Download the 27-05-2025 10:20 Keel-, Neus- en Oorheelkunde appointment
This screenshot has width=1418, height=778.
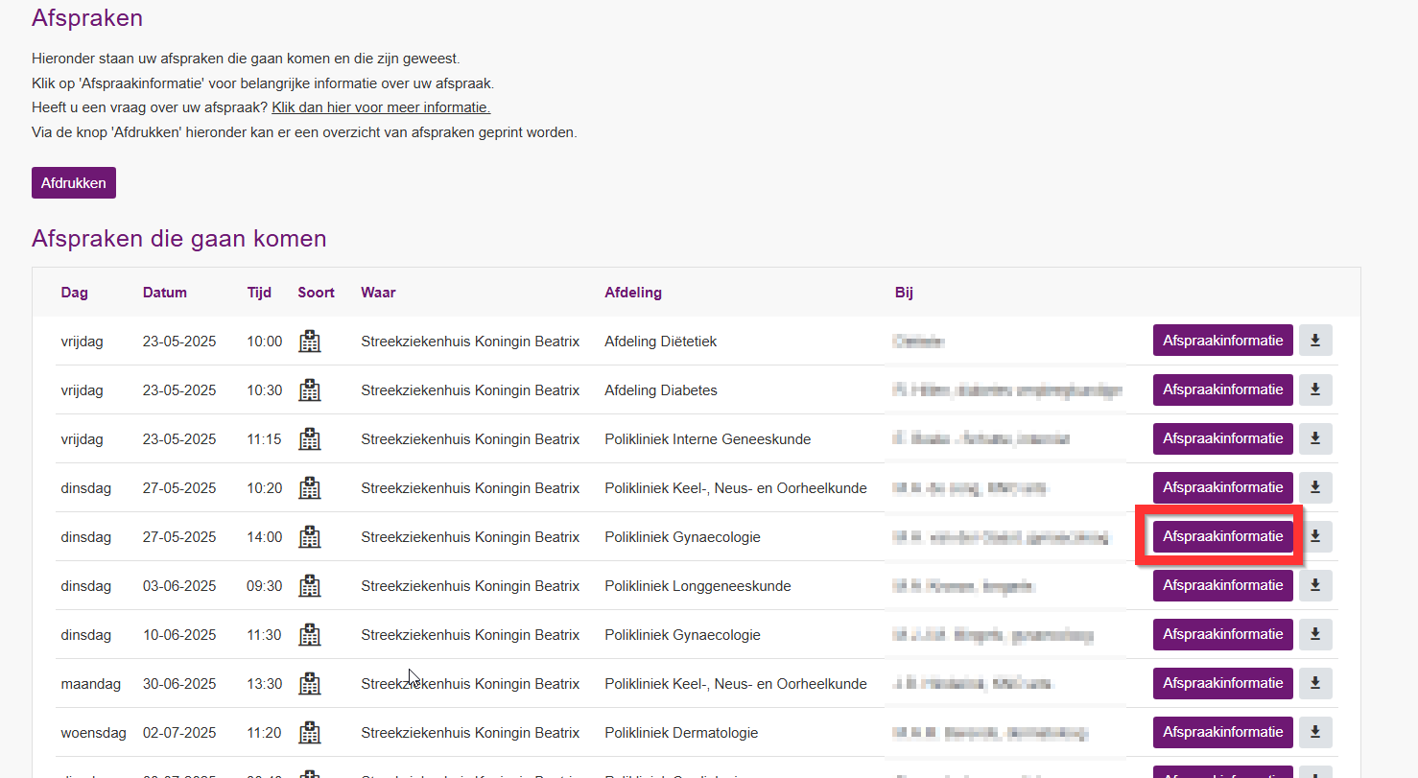(x=1315, y=487)
